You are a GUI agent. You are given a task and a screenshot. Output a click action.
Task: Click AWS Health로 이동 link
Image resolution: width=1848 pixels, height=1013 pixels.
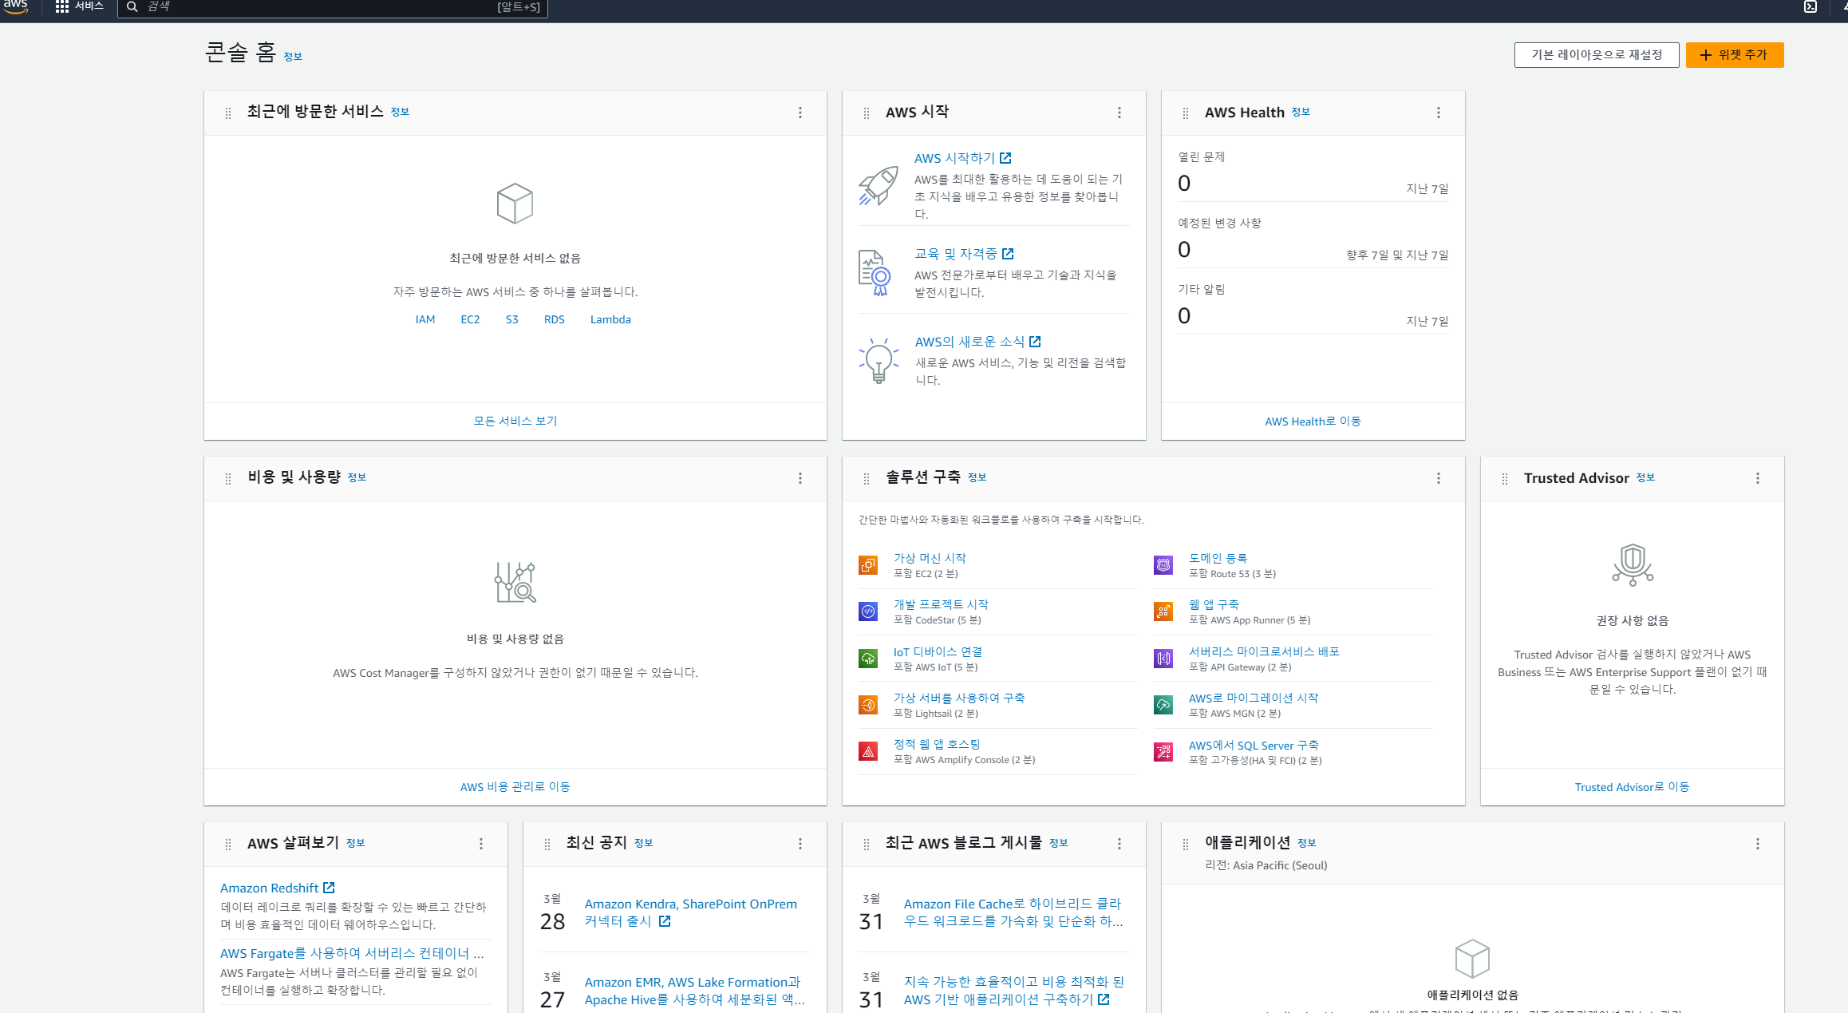click(x=1313, y=421)
